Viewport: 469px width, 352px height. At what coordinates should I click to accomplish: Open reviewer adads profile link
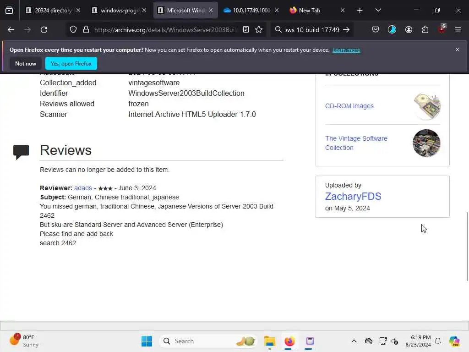coord(83,188)
